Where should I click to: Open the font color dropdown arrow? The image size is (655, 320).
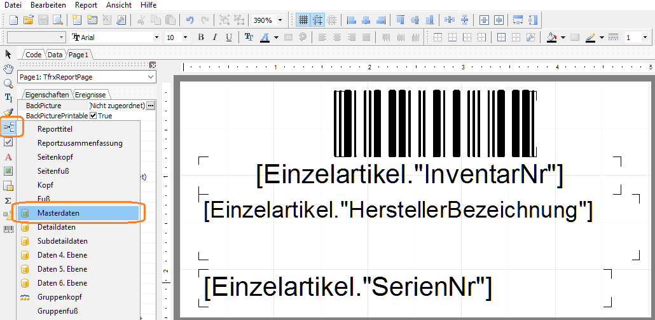[276, 37]
